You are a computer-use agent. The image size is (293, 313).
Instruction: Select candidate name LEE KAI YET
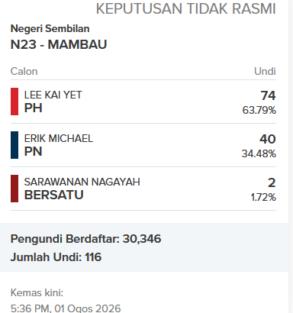53,95
